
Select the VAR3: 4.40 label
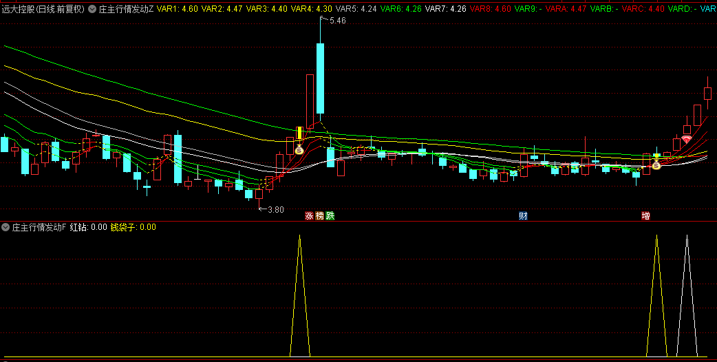(267, 9)
